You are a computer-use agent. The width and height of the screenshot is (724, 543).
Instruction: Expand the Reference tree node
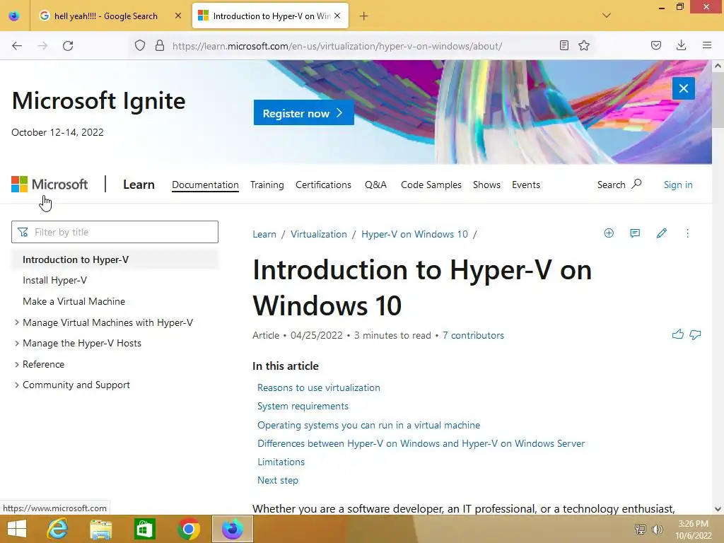point(17,364)
